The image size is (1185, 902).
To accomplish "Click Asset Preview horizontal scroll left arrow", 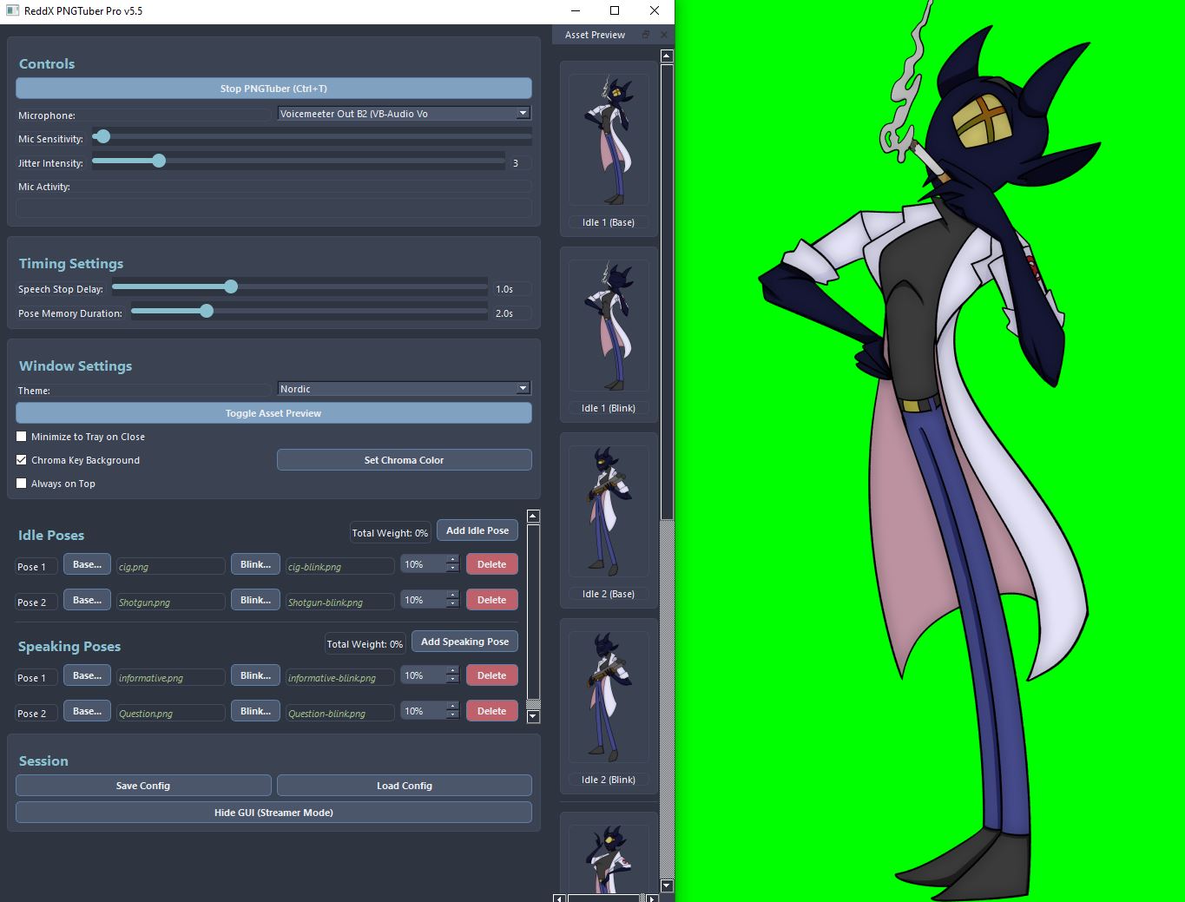I will (559, 898).
